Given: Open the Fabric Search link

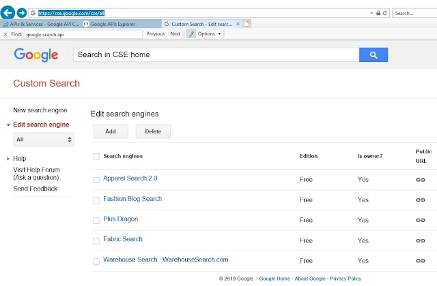Looking at the screenshot, I should point(123,239).
